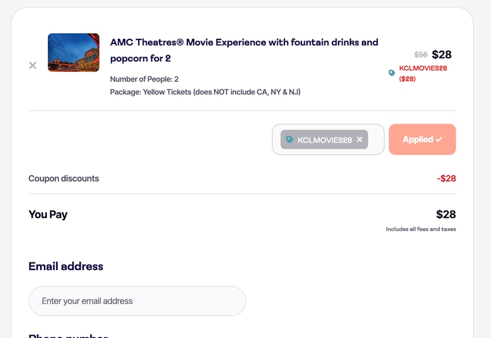This screenshot has height=338, width=491.
Task: Select the crossed-out $56 original price
Action: (x=420, y=55)
